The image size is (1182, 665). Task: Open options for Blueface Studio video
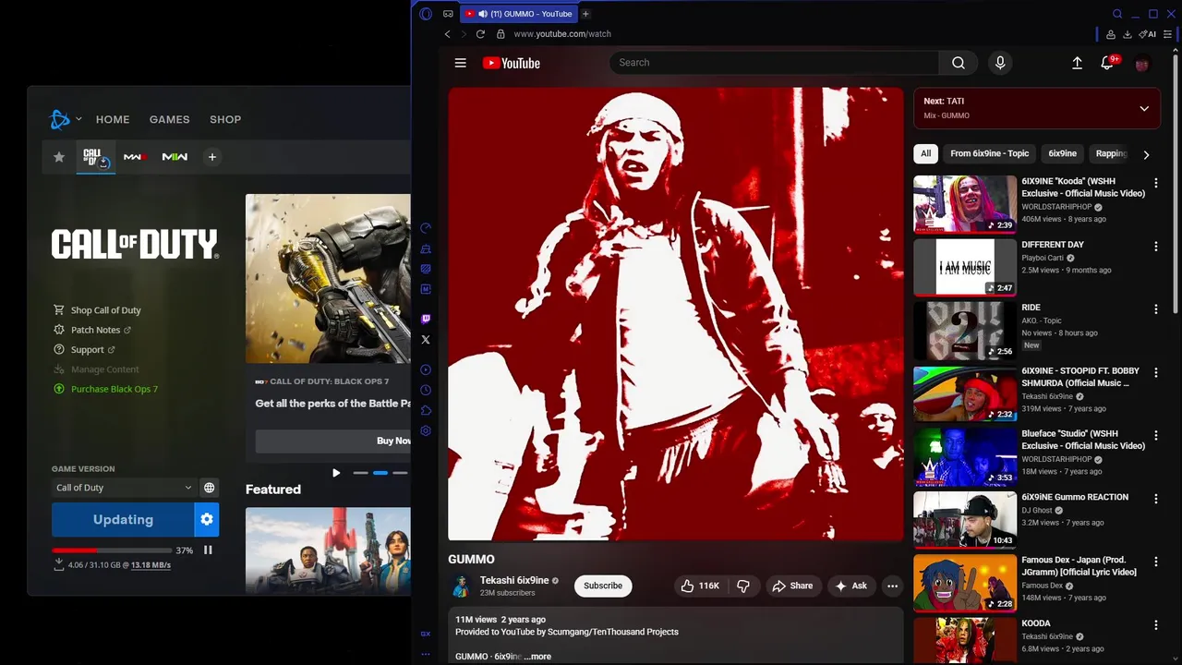click(x=1156, y=436)
